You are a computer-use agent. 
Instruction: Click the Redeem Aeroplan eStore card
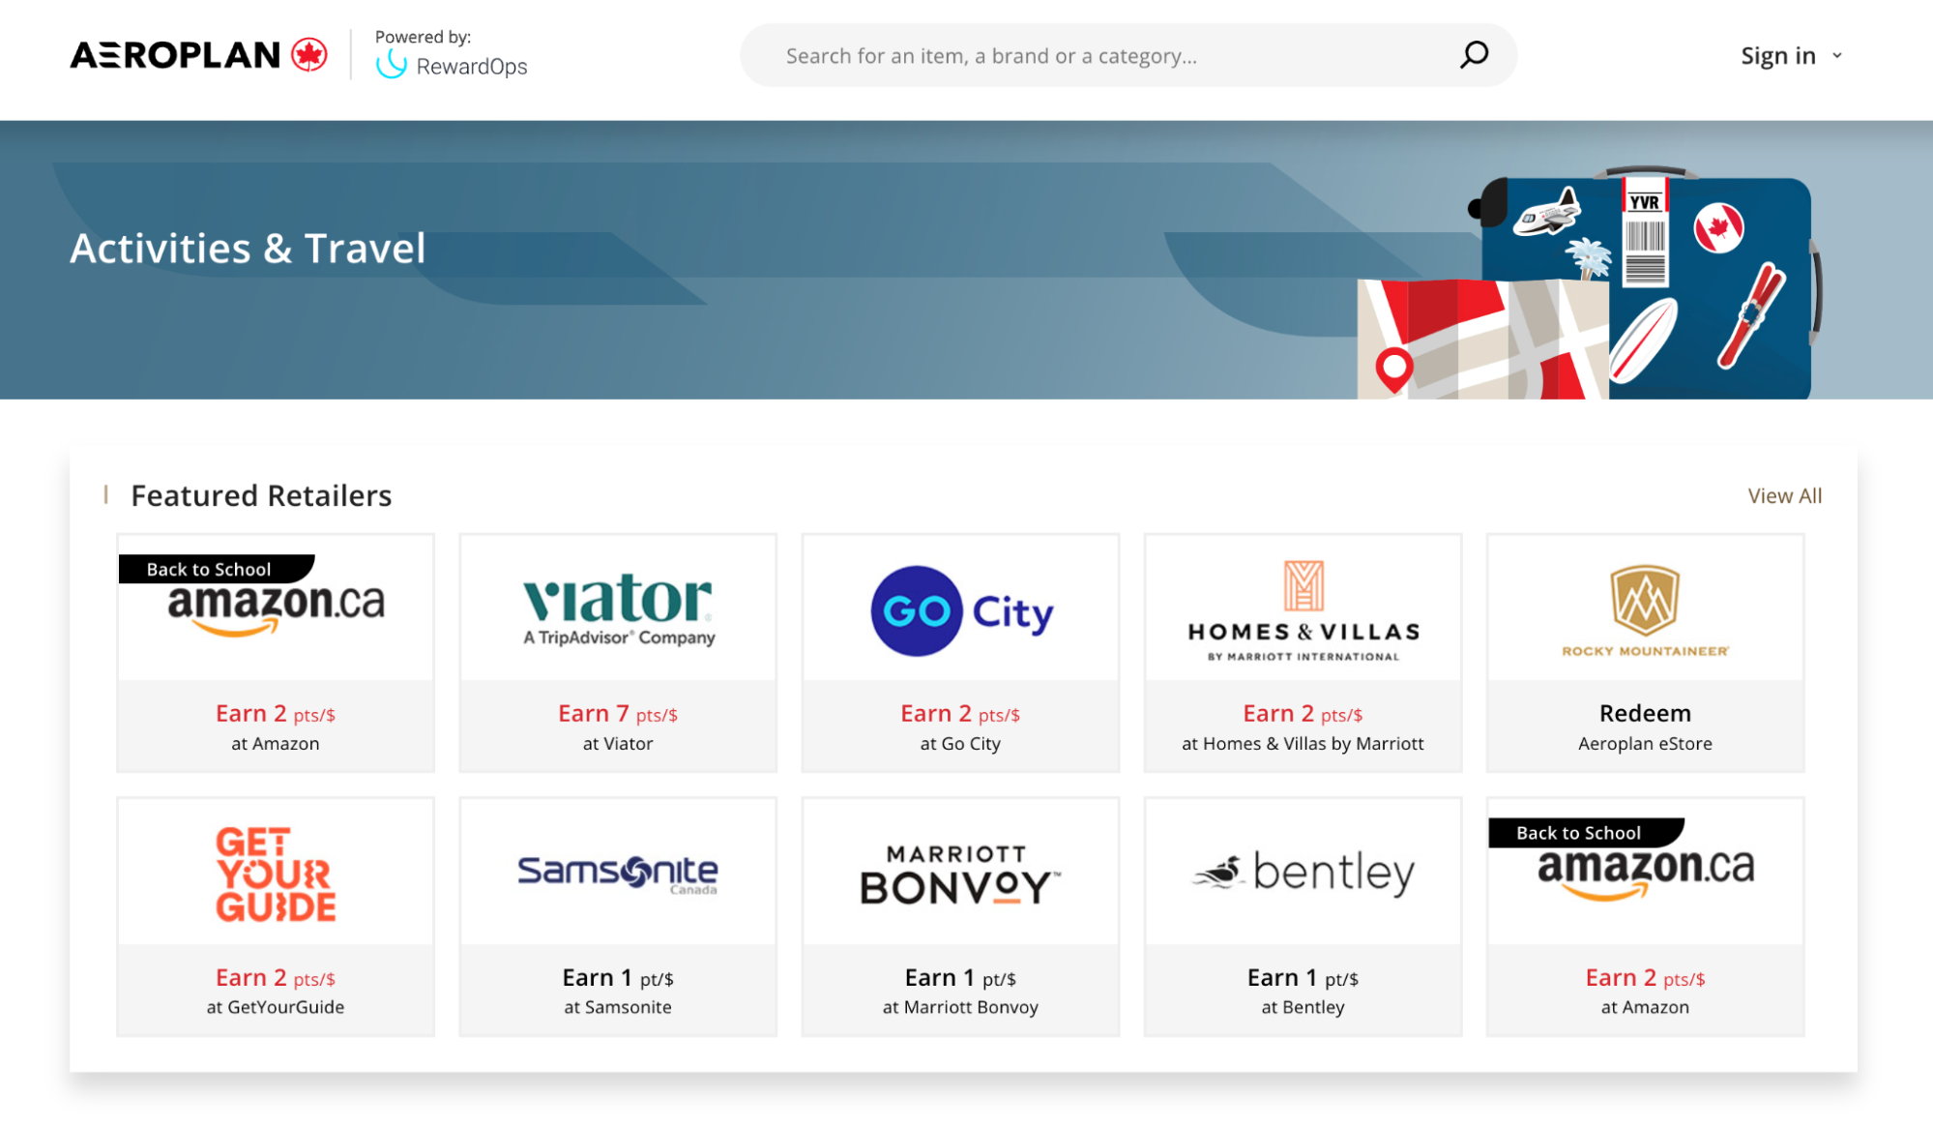(x=1644, y=726)
